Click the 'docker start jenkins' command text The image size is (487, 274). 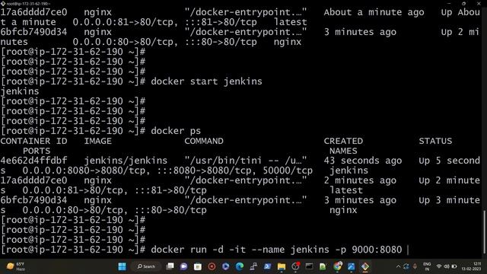pyautogui.click(x=206, y=81)
